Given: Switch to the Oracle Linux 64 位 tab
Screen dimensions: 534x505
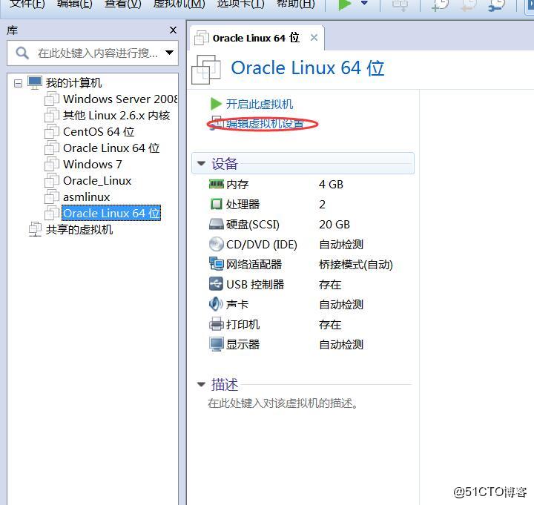Looking at the screenshot, I should pyautogui.click(x=256, y=38).
